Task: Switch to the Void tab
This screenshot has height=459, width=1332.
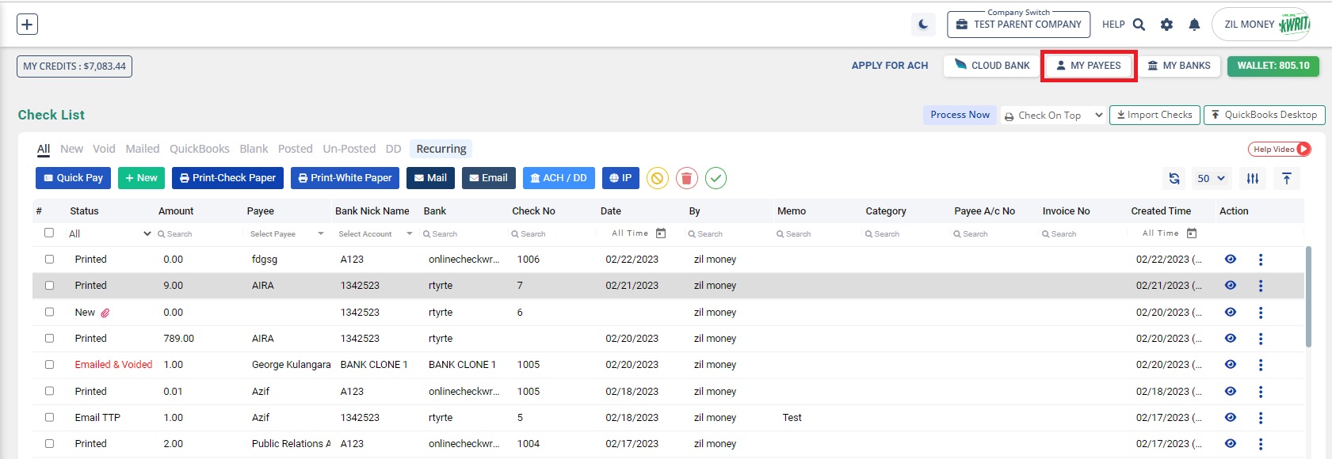Action: coord(104,149)
